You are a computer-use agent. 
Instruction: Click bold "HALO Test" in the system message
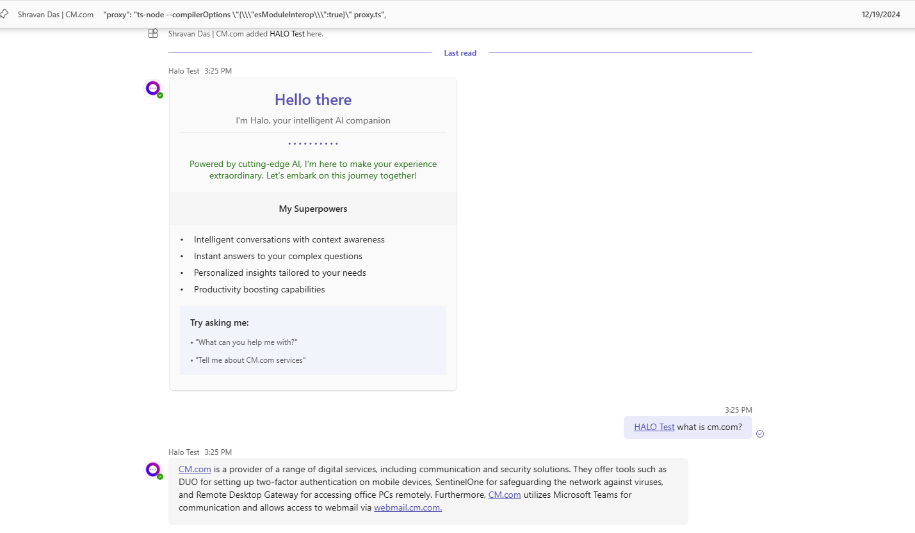point(287,34)
